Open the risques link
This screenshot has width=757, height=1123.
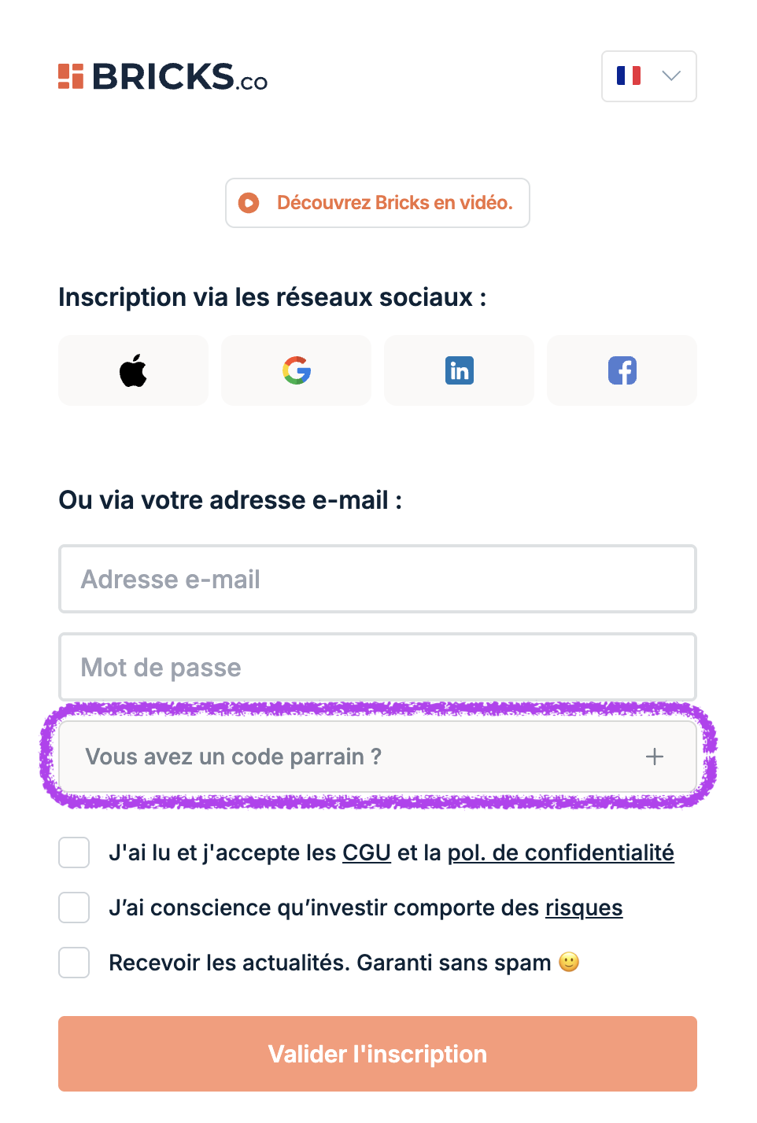(x=584, y=908)
